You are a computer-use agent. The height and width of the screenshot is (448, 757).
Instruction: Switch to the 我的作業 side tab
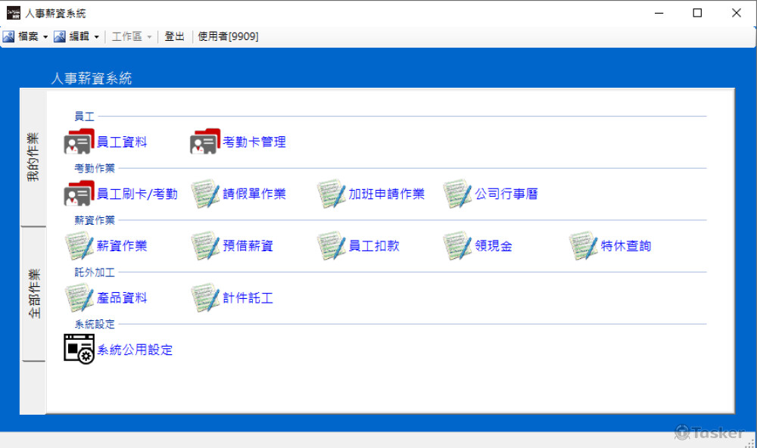(x=33, y=157)
